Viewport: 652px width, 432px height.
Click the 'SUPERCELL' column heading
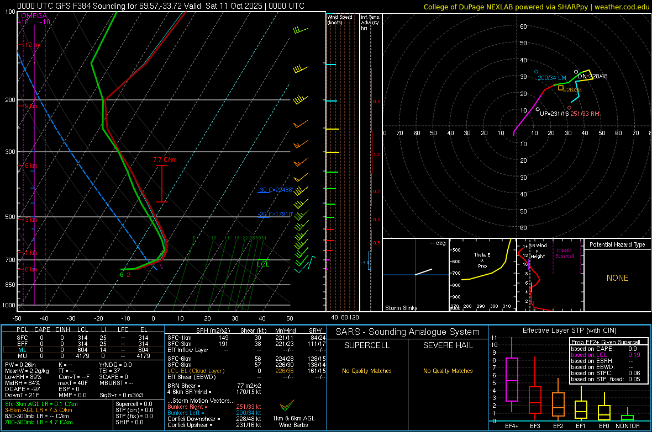[367, 345]
